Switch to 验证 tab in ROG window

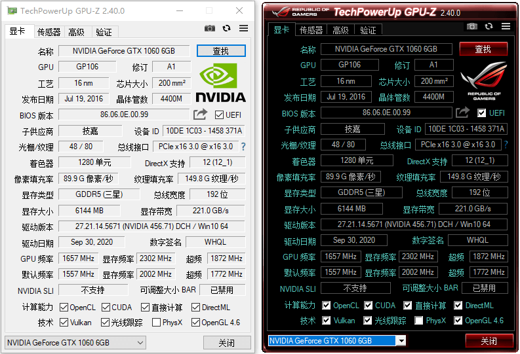coord(368,30)
